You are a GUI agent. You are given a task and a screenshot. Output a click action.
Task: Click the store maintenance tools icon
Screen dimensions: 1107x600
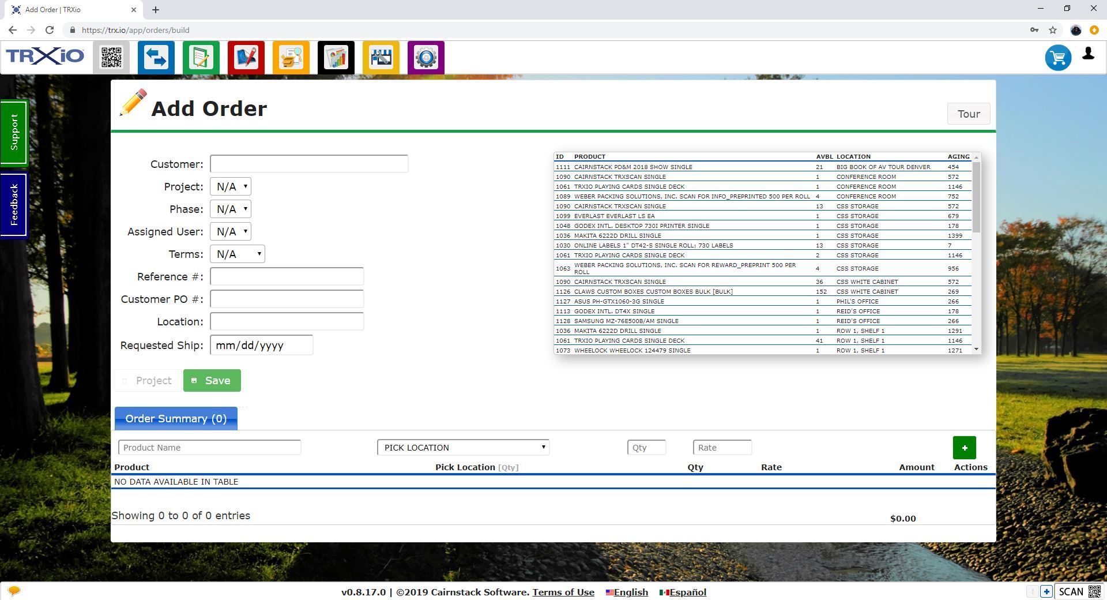pyautogui.click(x=381, y=57)
